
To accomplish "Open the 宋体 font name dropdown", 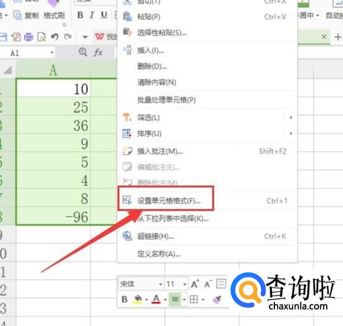I will pos(160,284).
